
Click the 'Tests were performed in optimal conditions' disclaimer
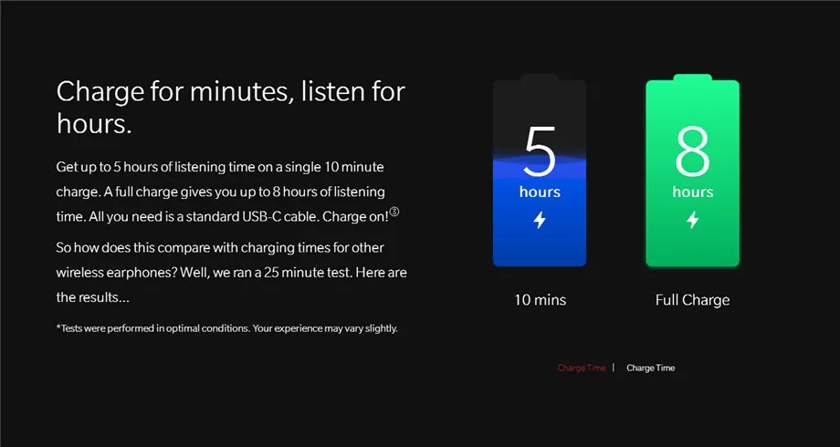[x=226, y=328]
